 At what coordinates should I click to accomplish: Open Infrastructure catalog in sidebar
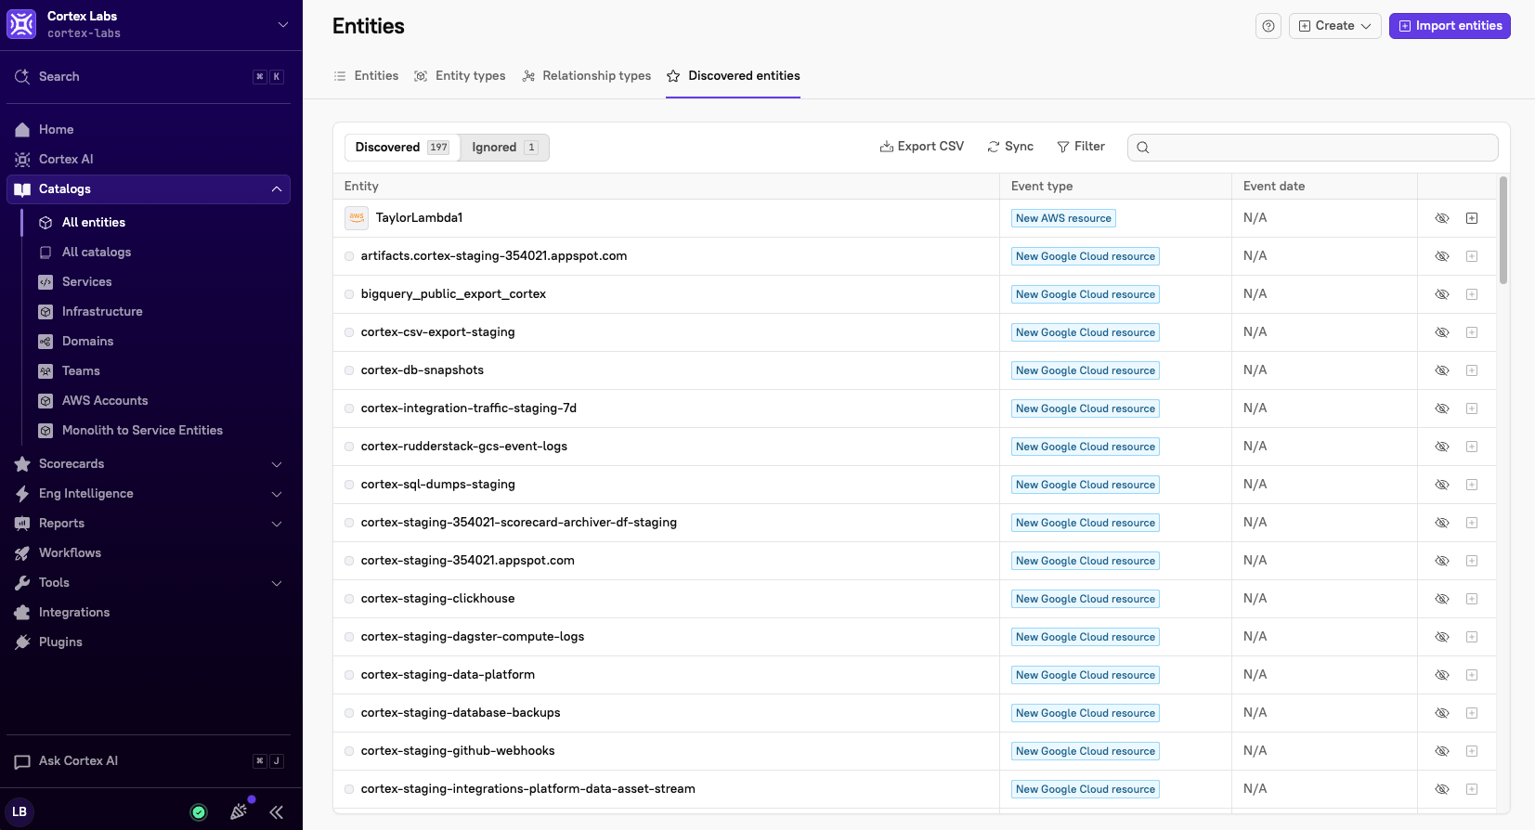(102, 312)
